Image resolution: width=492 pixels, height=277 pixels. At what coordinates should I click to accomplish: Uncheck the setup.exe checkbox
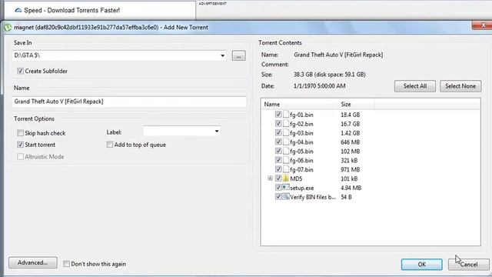point(278,188)
